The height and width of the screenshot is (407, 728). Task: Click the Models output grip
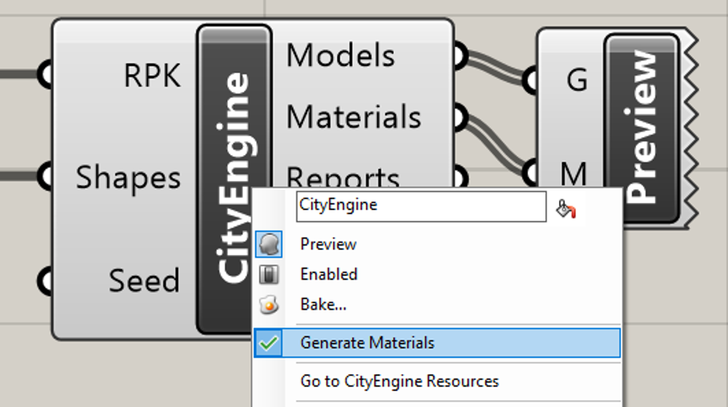click(459, 55)
